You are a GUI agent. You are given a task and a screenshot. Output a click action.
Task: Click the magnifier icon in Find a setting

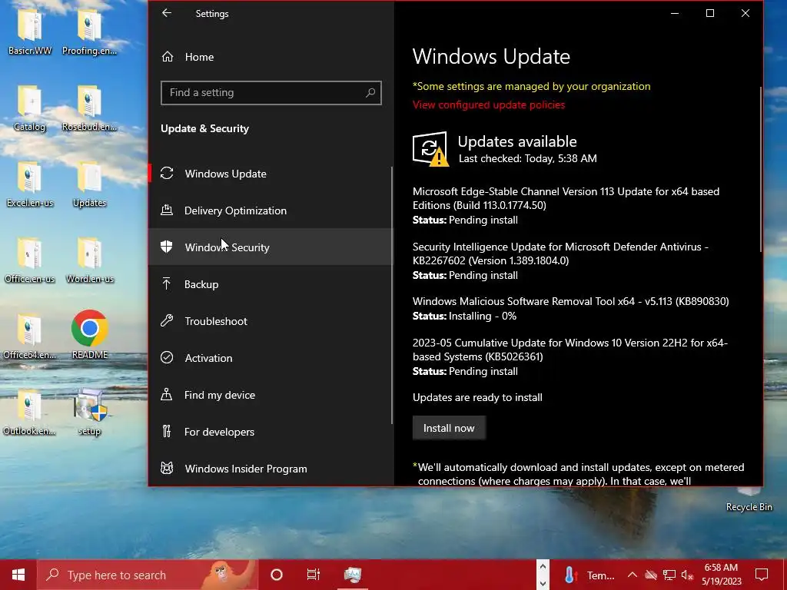(x=370, y=93)
